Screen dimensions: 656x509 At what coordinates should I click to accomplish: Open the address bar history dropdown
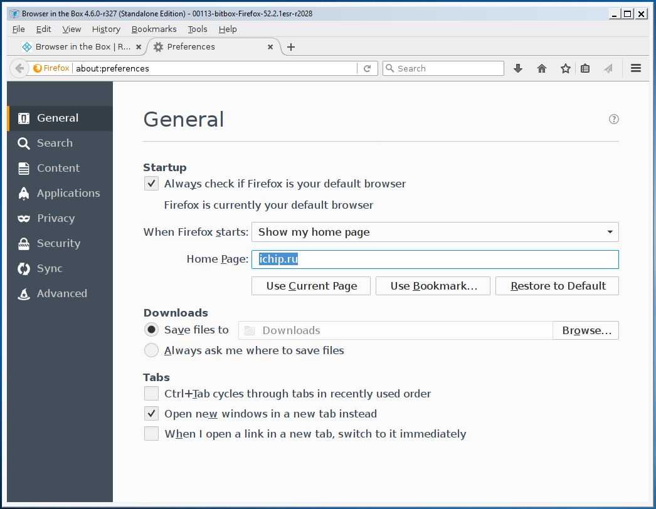coord(350,68)
